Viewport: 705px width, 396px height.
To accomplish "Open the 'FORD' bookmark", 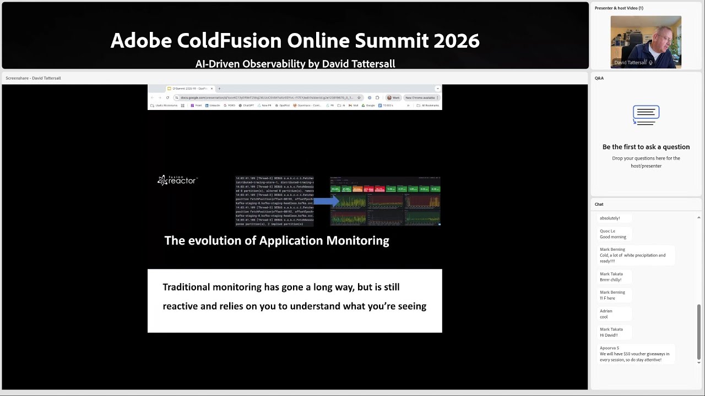I will (x=229, y=105).
